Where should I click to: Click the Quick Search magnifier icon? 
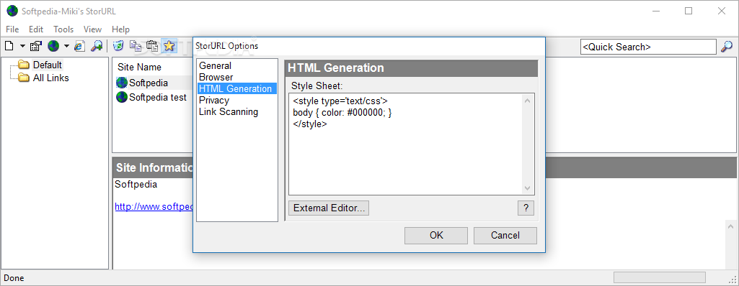pyautogui.click(x=727, y=47)
